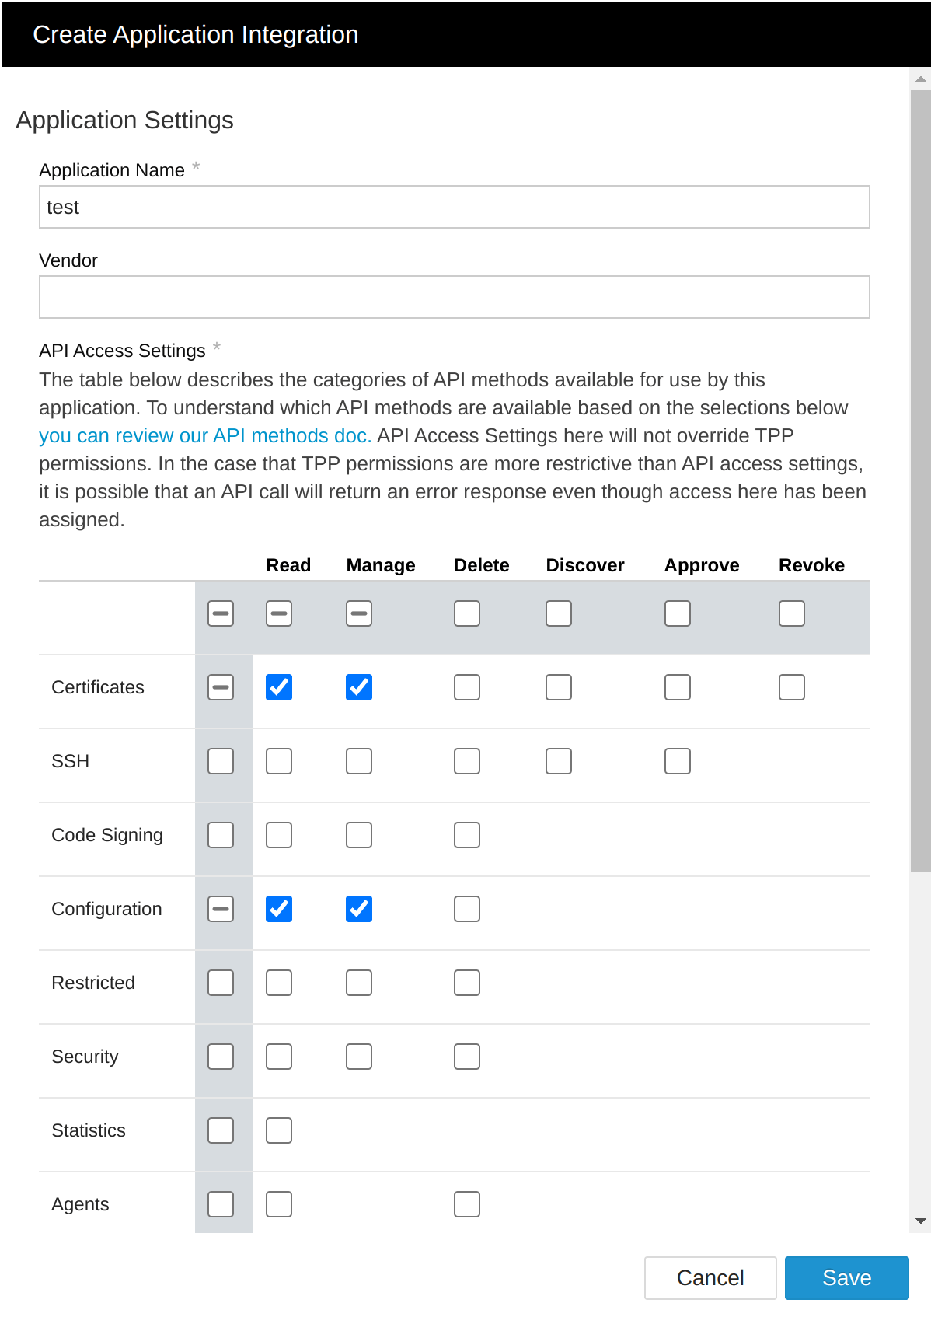Enable Code Signing Delete permission
The width and height of the screenshot is (931, 1317).
coord(467,835)
